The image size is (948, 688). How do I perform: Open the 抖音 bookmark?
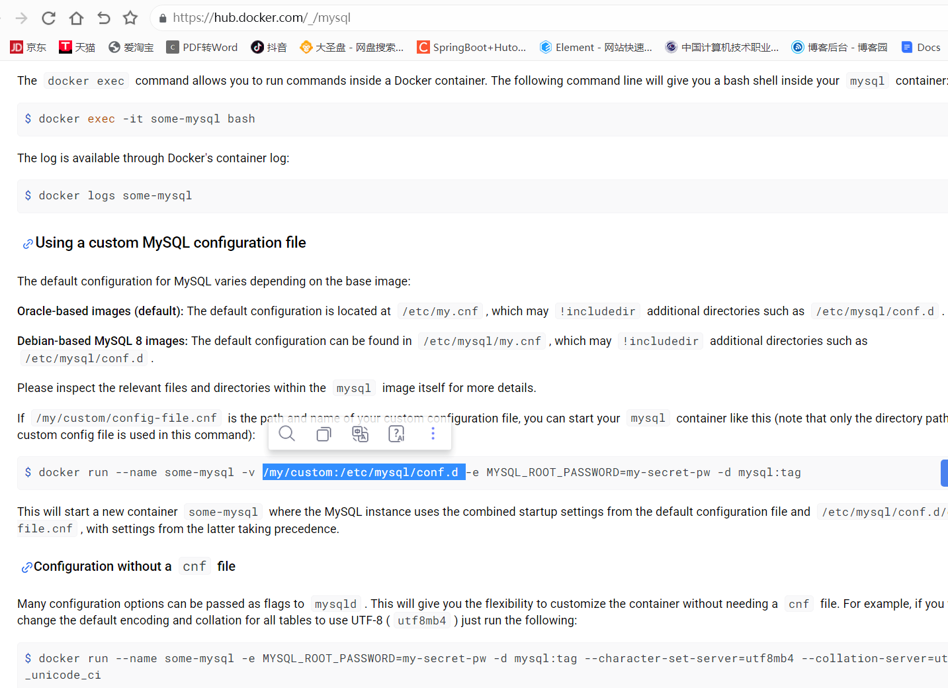tap(269, 47)
